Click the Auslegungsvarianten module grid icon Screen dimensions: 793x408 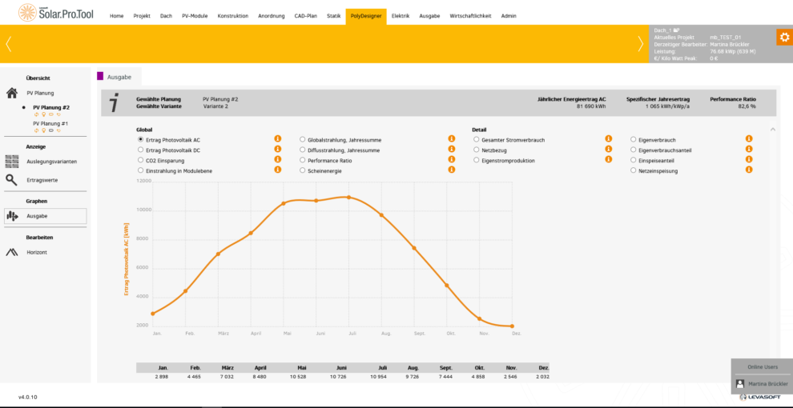click(12, 161)
